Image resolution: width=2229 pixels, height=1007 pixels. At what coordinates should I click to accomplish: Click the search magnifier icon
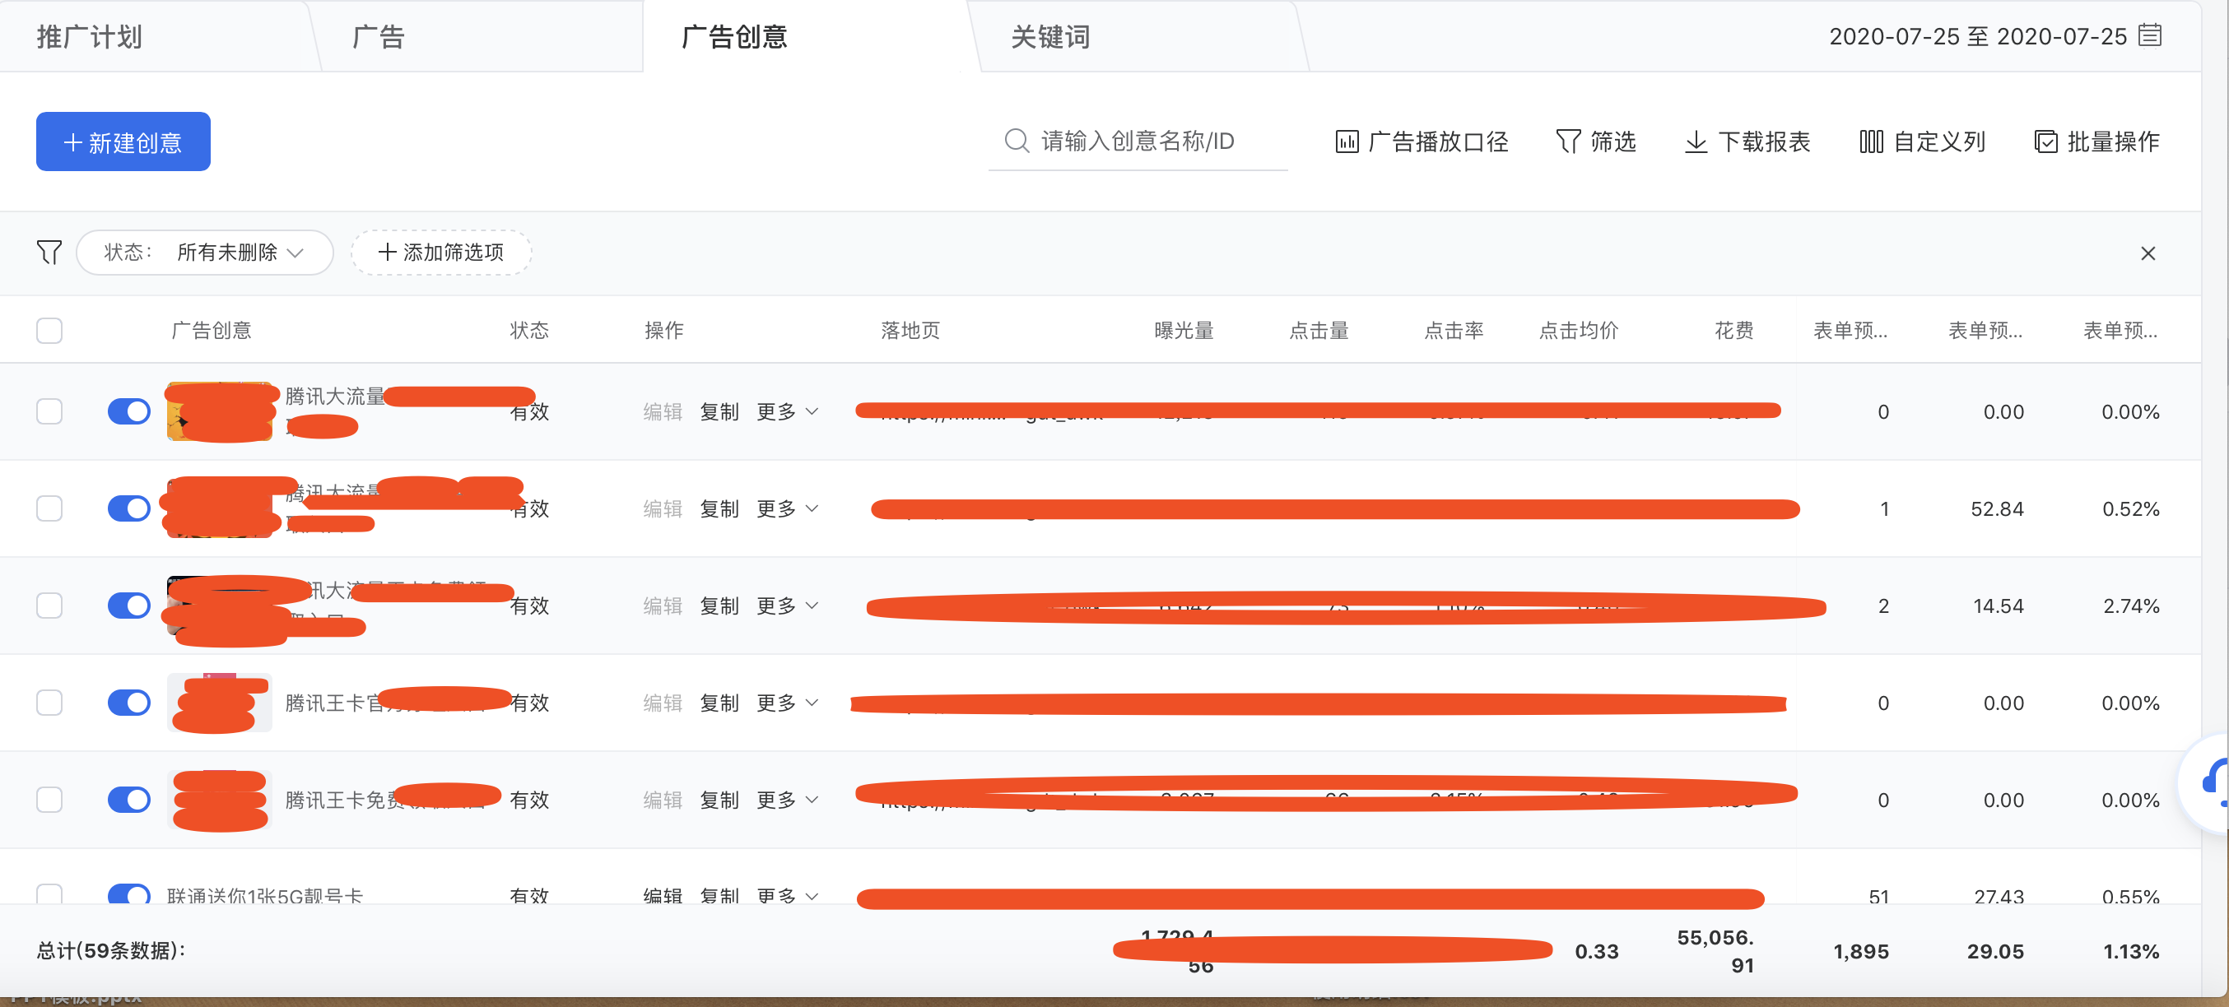click(x=1014, y=140)
